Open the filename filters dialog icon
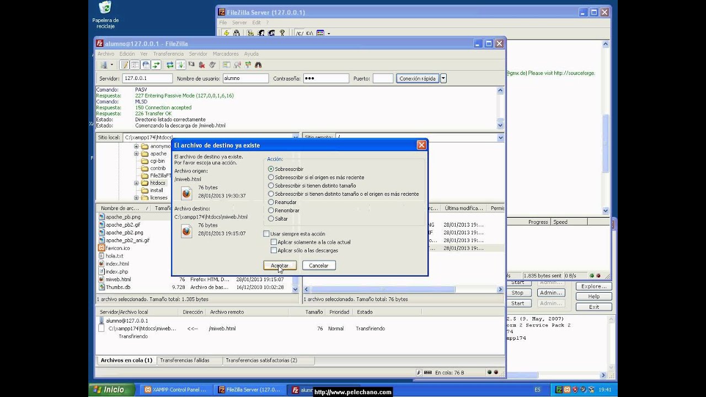 [x=227, y=65]
